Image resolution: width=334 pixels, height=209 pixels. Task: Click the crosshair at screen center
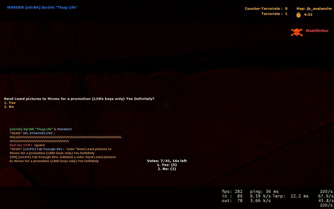tap(167, 104)
